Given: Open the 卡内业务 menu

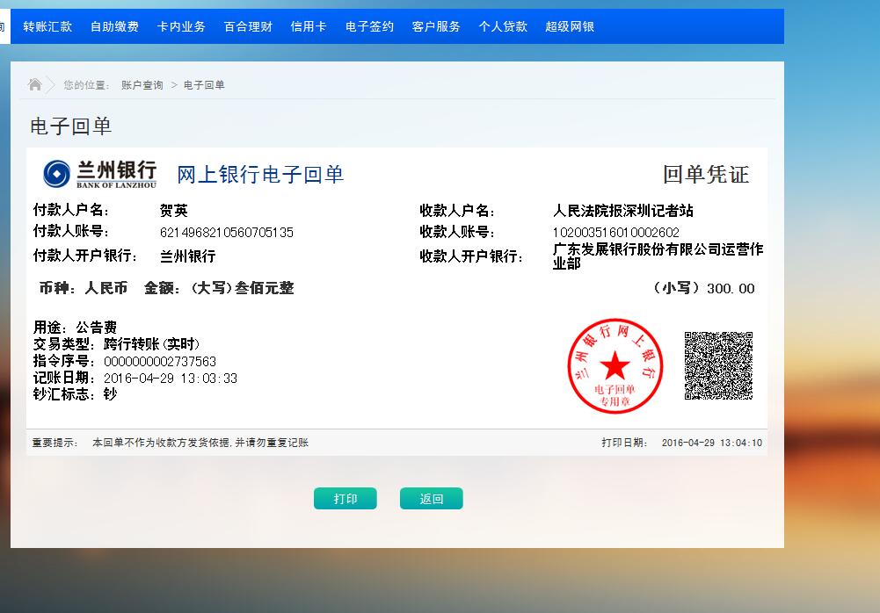Looking at the screenshot, I should (181, 26).
